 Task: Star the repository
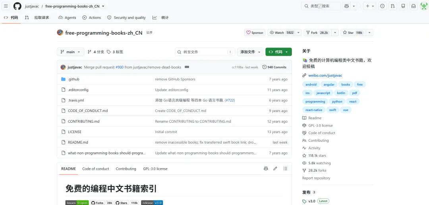pos(353,32)
